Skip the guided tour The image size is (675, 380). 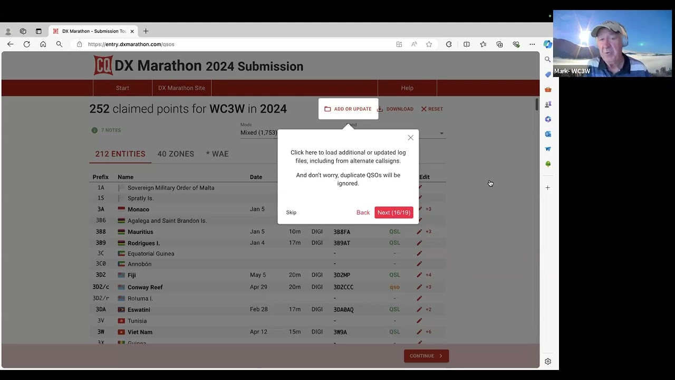291,213
